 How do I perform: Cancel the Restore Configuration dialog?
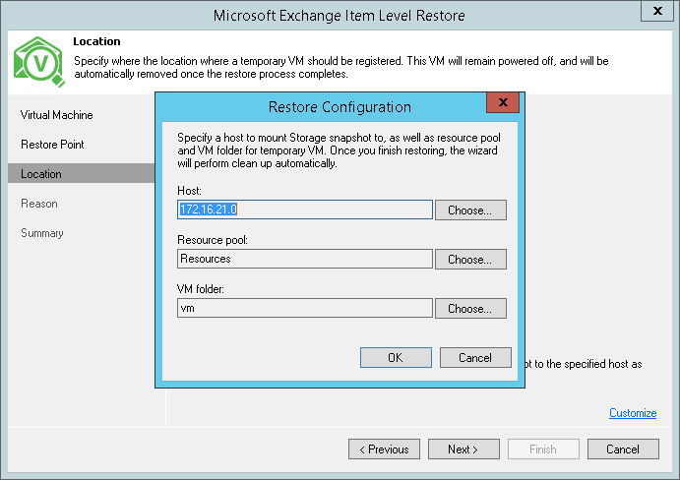coord(475,358)
